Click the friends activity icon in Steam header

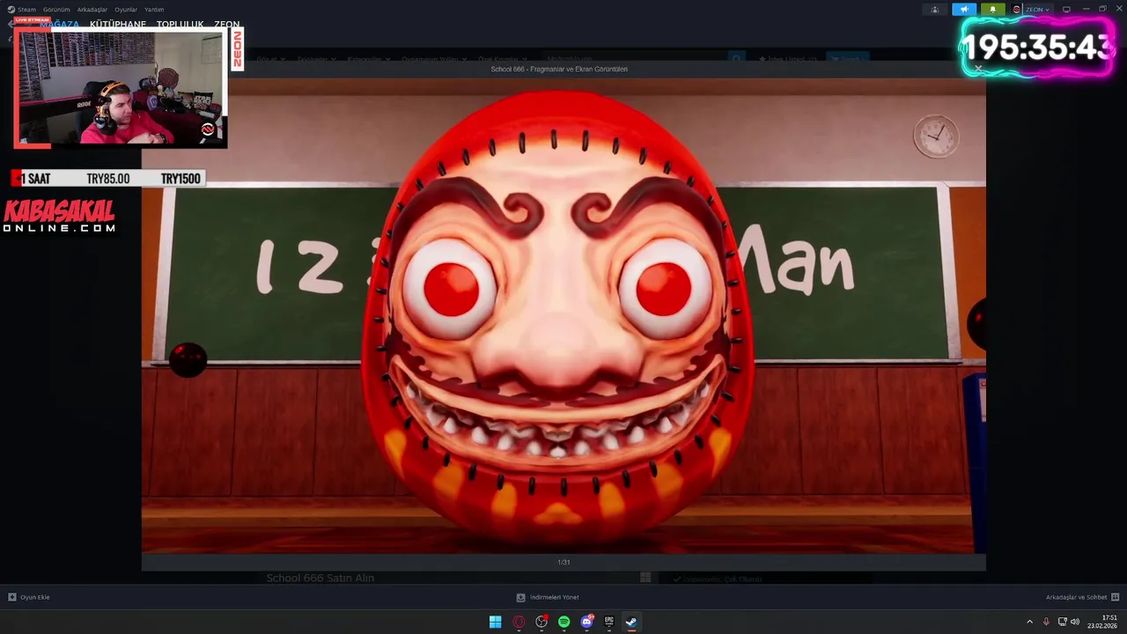(x=935, y=10)
